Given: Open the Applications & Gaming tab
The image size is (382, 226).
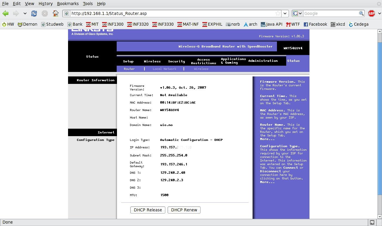Looking at the screenshot, I should (x=233, y=61).
